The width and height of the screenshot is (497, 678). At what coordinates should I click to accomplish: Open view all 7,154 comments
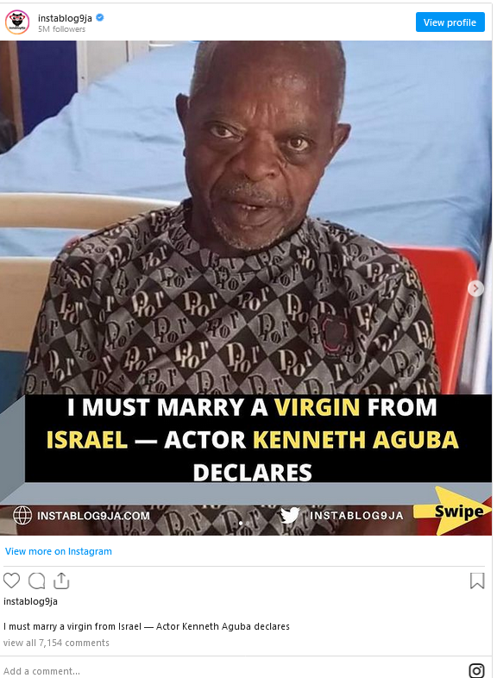coord(56,643)
